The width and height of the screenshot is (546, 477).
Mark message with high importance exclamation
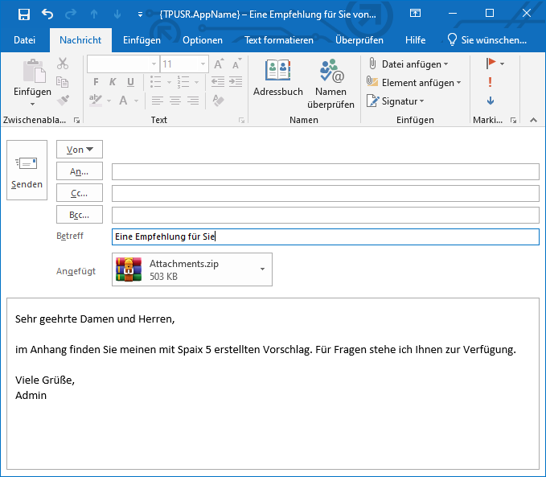490,82
